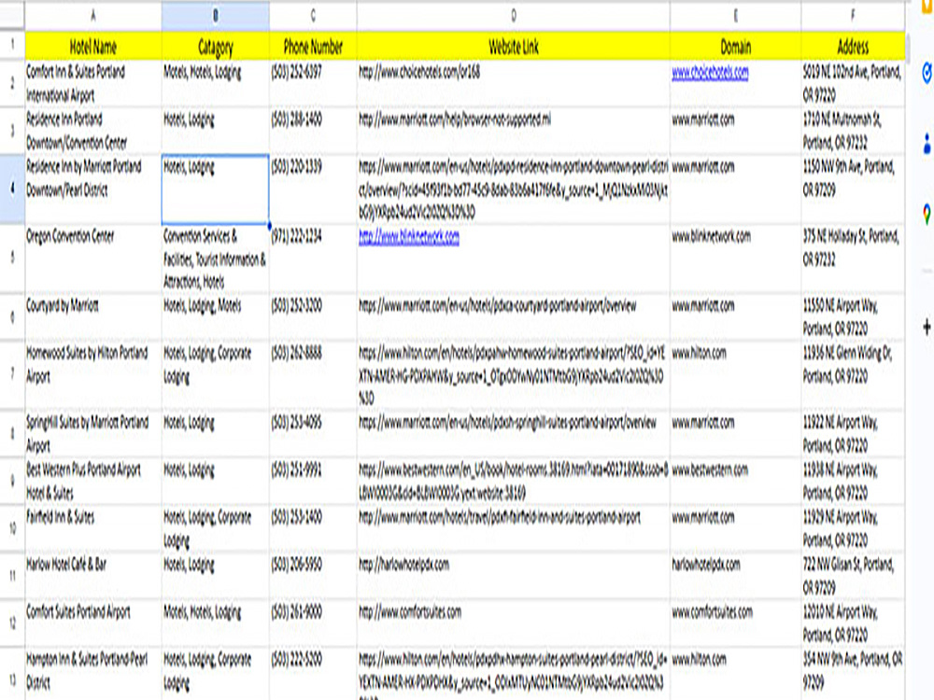
Task: Select row 1 header
Action: pos(12,45)
